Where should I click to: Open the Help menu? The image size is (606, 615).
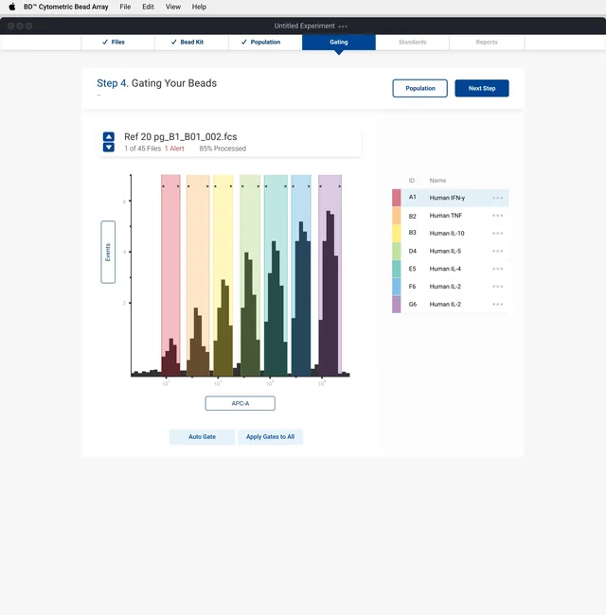pyautogui.click(x=199, y=7)
